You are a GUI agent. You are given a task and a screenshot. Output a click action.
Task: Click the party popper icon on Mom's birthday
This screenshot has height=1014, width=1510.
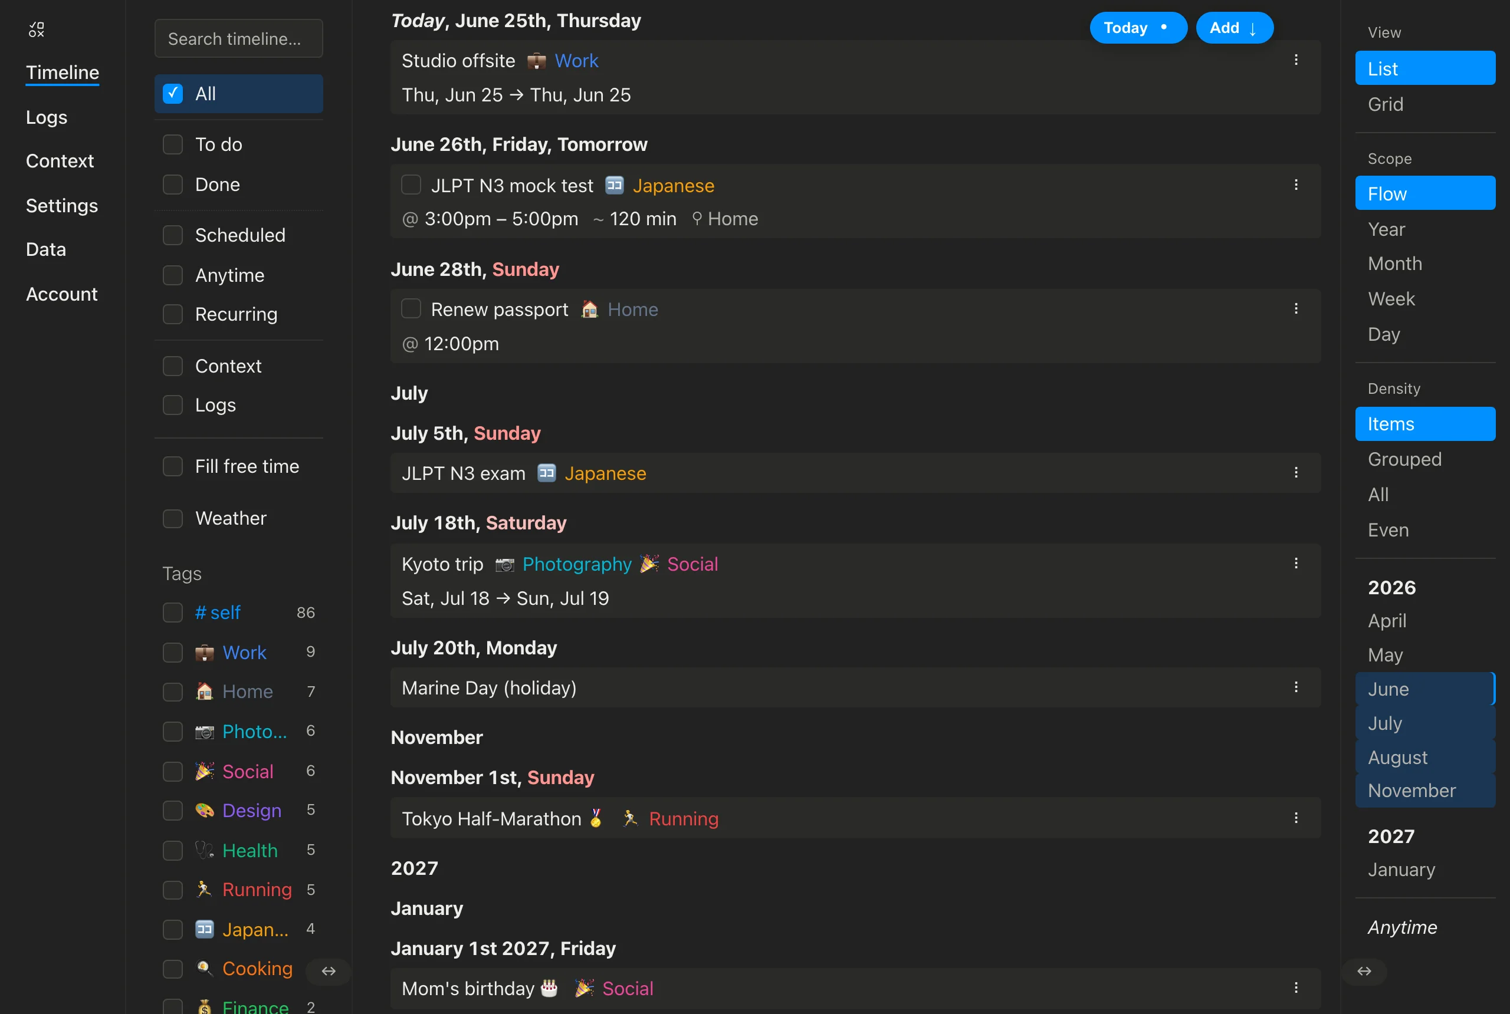tap(585, 988)
